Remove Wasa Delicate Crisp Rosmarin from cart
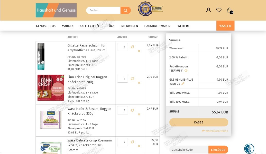 (139, 146)
